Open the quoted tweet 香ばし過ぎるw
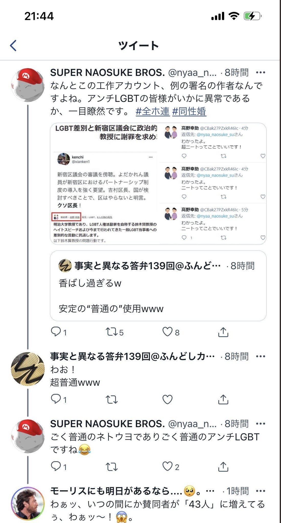This screenshot has height=523, width=281. [158, 286]
